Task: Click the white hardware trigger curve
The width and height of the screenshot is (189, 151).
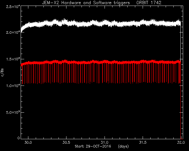Action: [101, 23]
